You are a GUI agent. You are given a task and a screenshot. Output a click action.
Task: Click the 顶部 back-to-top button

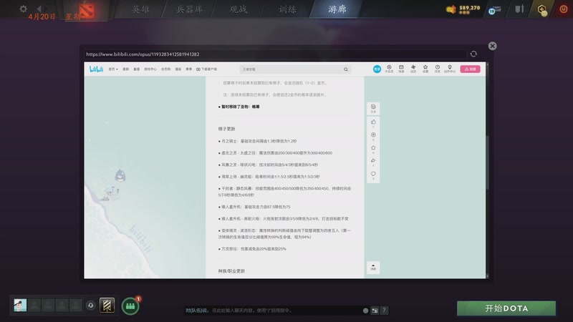tap(373, 267)
